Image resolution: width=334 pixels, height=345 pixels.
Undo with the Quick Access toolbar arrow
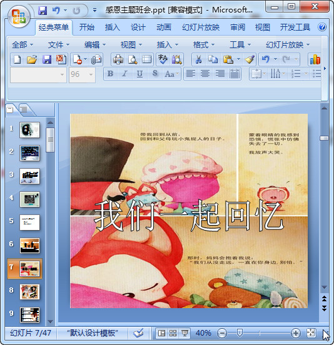coord(56,11)
